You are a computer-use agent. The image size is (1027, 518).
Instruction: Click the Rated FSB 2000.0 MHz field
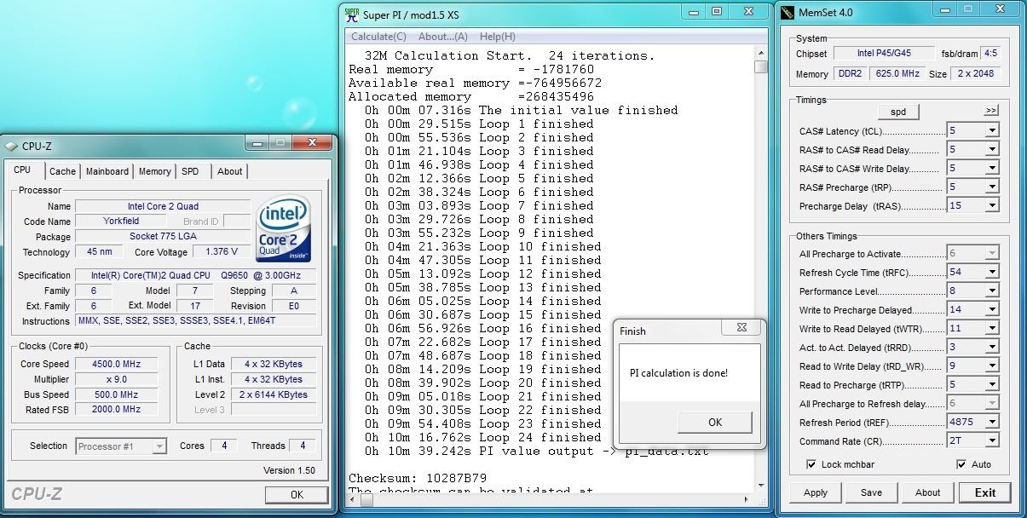pos(118,410)
